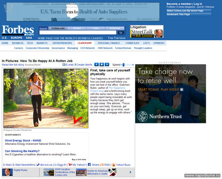Open the CEO Network link

(88, 48)
